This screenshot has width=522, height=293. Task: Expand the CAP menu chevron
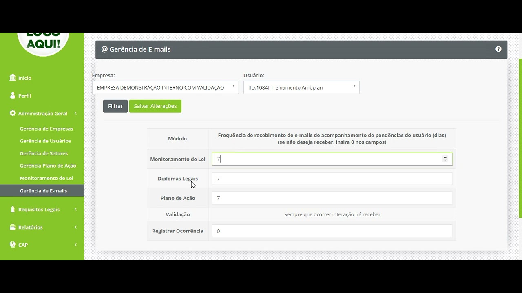[x=75, y=245]
